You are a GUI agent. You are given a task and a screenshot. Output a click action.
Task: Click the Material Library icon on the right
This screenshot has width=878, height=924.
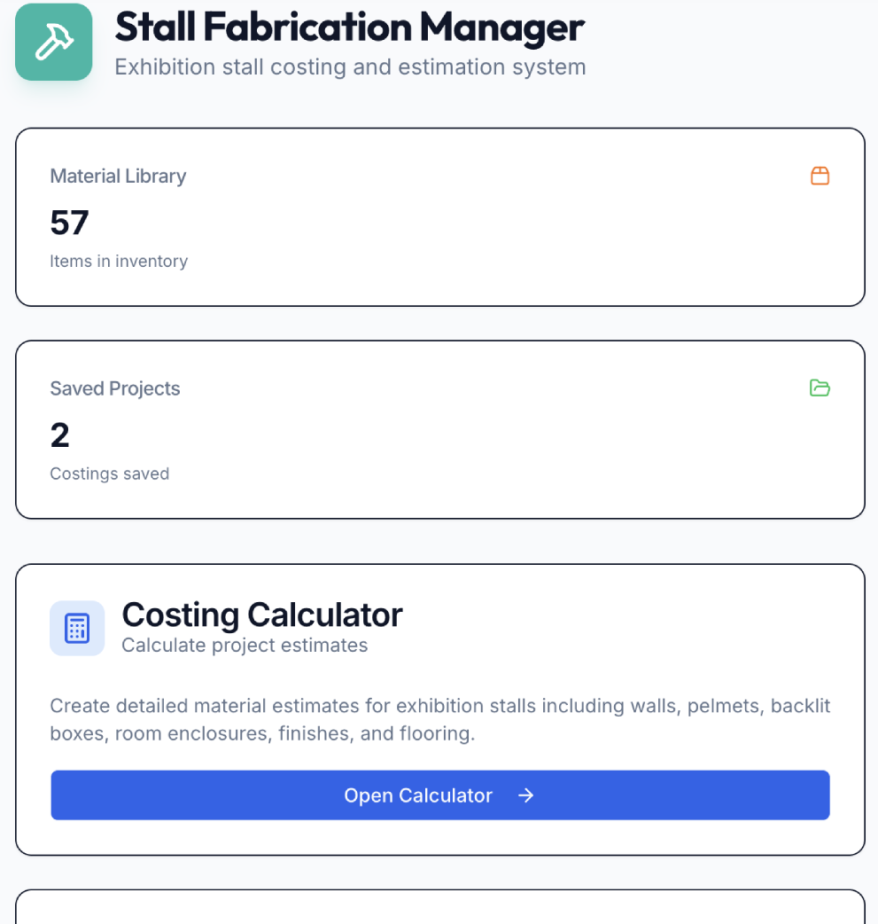[x=820, y=176]
